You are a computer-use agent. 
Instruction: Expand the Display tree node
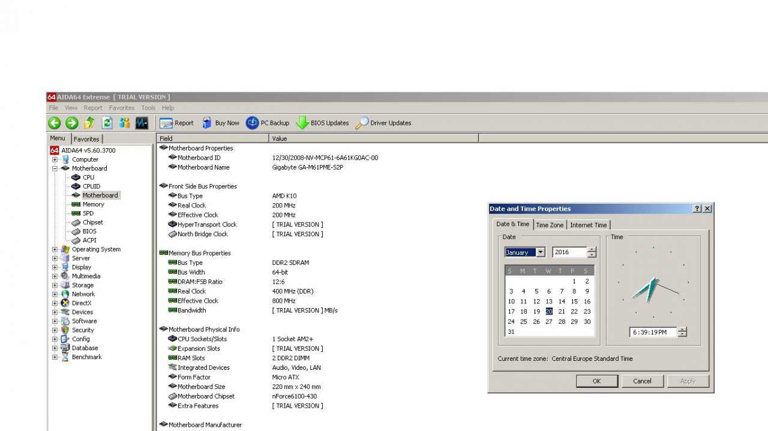(x=55, y=267)
